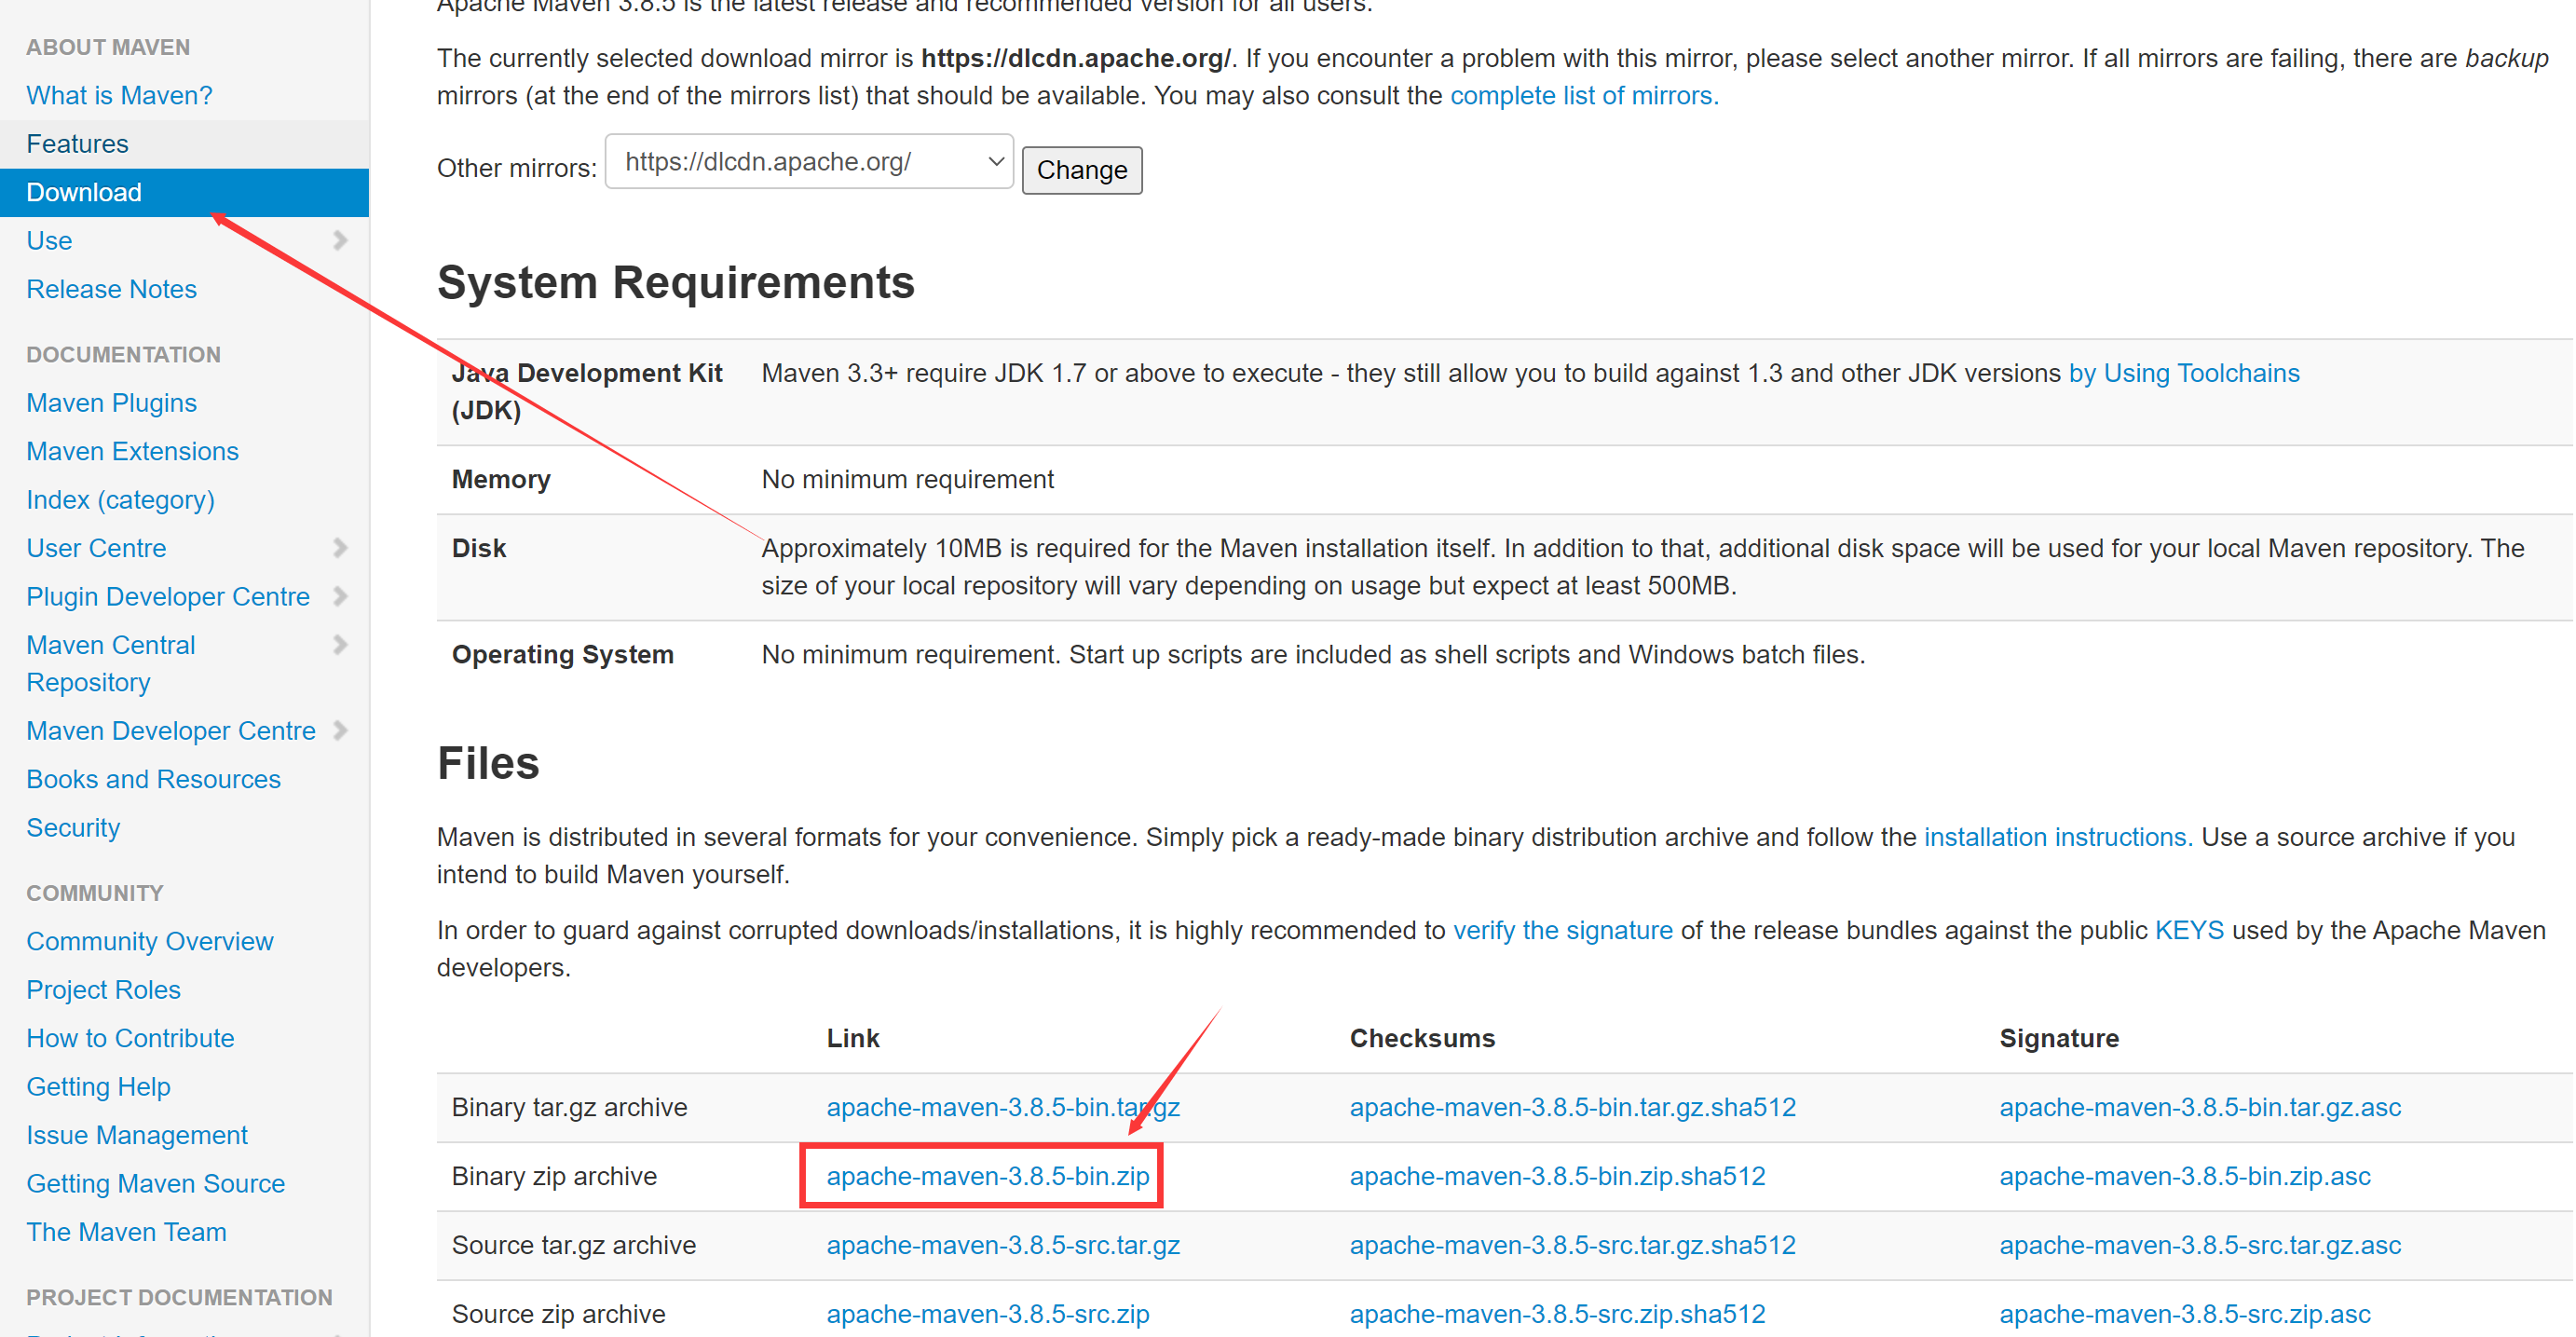2576x1337 pixels.
Task: Open Maven Plugins documentation
Action: tap(111, 403)
